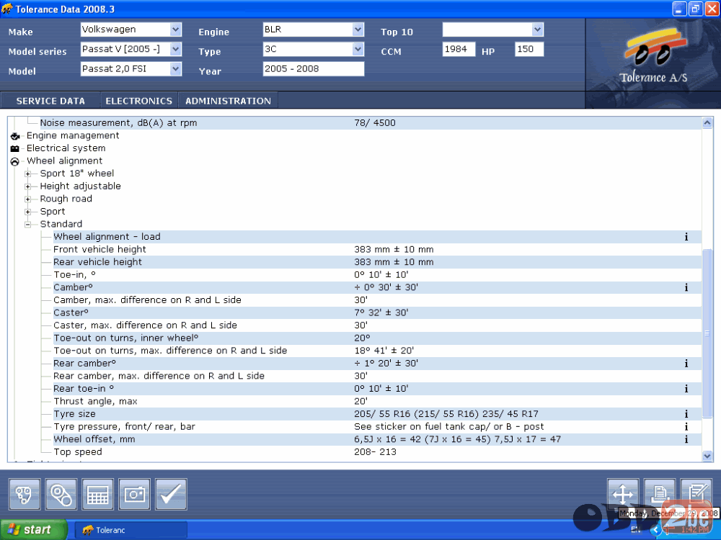Screen dimensions: 721x540
Task: Click the Windows start button
Action: tap(34, 530)
